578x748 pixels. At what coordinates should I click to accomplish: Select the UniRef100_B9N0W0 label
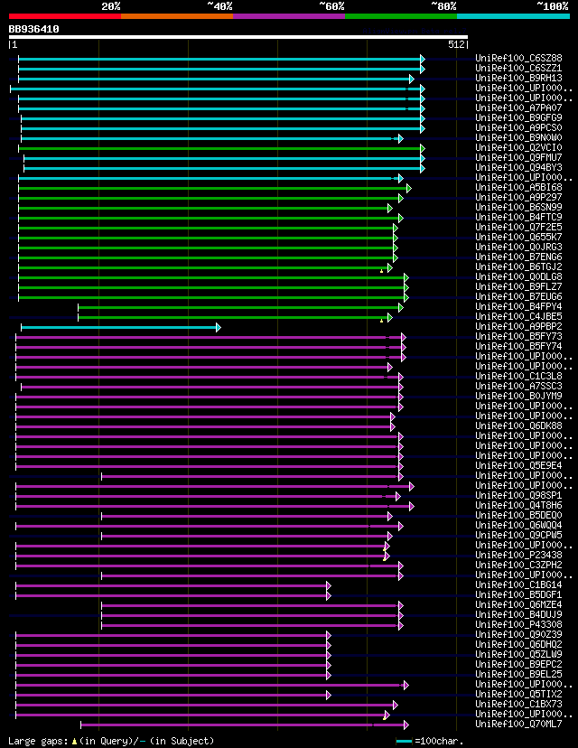coord(518,138)
